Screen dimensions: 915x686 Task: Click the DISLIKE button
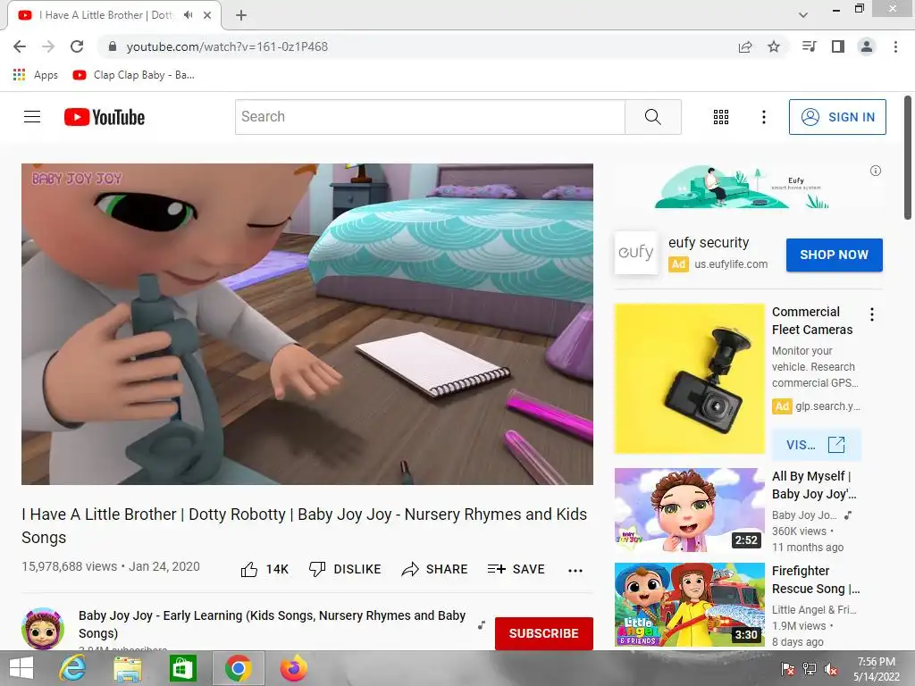[345, 569]
